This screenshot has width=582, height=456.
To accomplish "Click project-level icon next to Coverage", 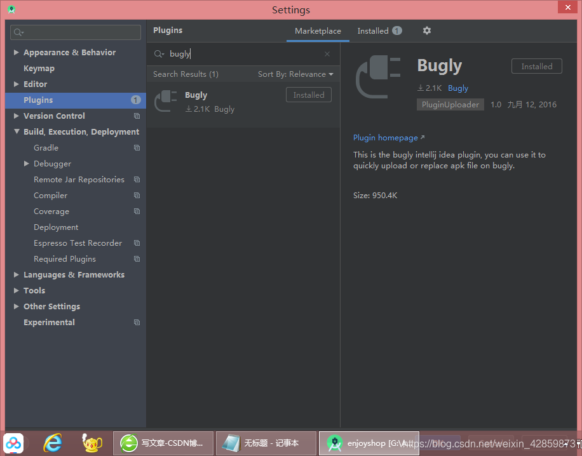I will 137,211.
